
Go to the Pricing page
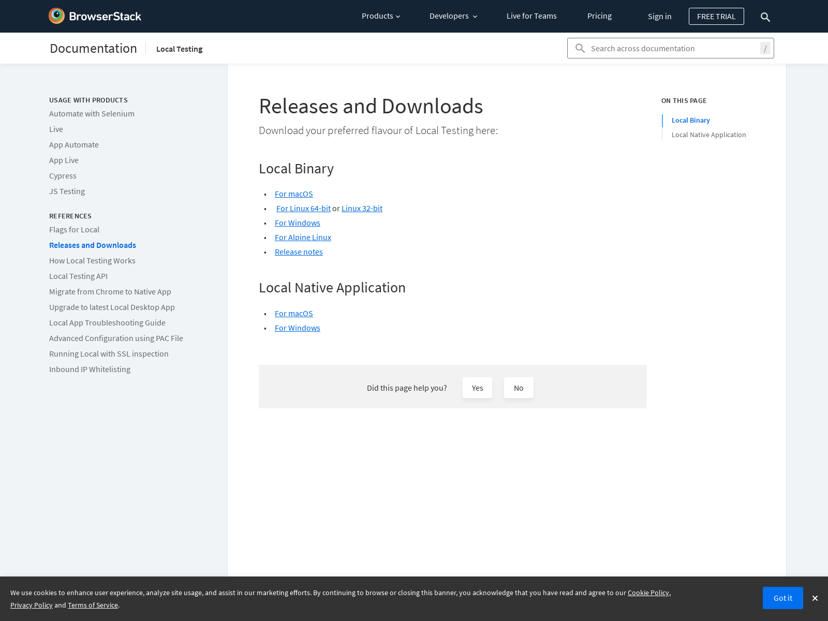pos(599,16)
